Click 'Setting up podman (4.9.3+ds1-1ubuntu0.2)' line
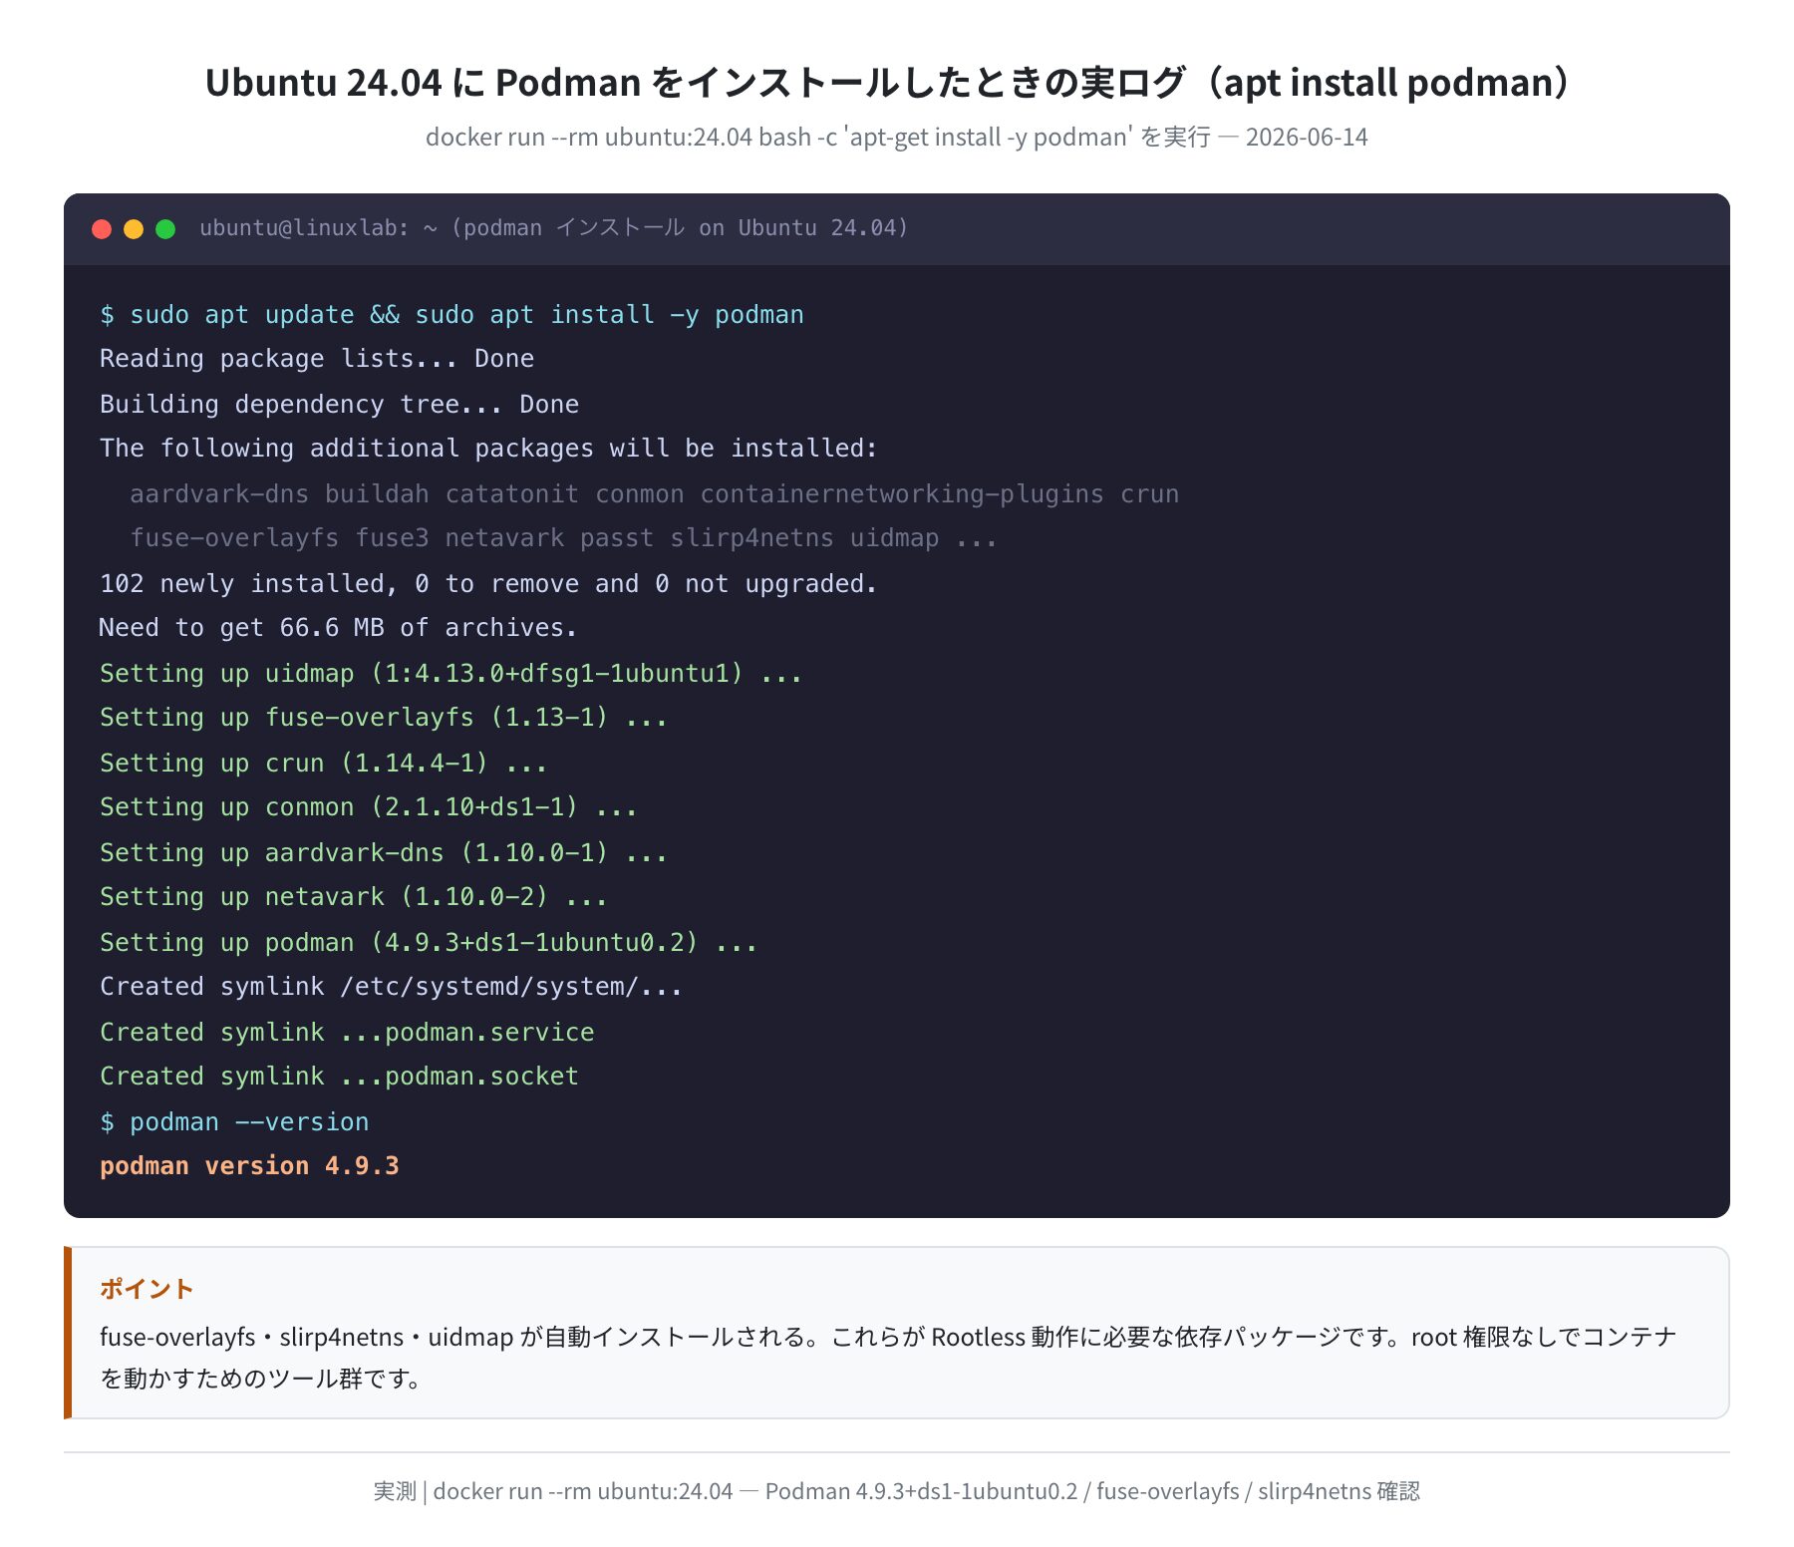1794x1547 pixels. (429, 943)
